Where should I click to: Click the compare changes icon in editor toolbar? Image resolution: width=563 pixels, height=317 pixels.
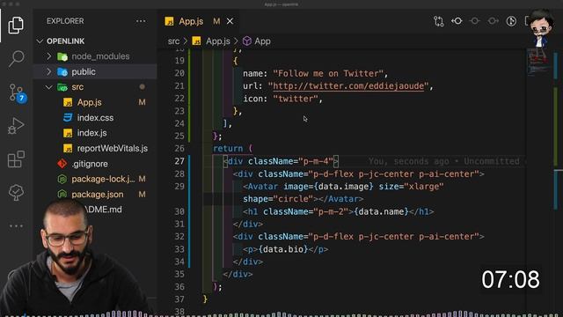click(438, 21)
